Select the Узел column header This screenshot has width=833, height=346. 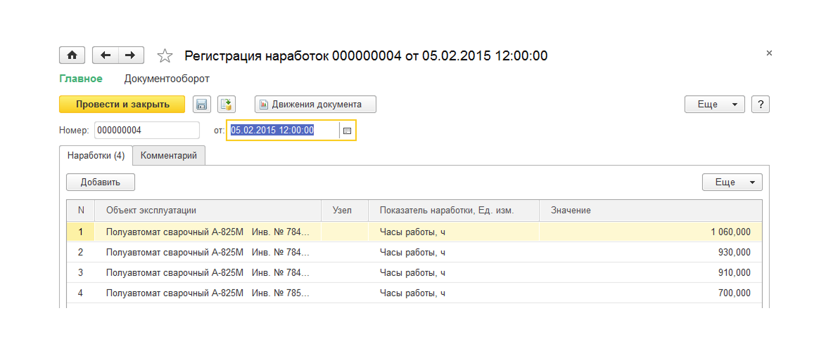(x=345, y=211)
